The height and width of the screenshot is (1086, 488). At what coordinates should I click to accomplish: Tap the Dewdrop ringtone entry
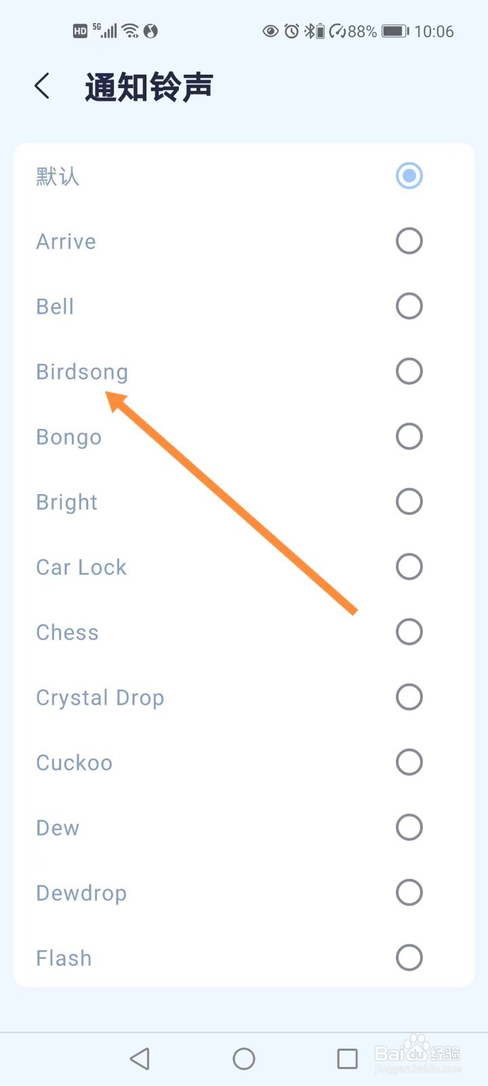(x=244, y=893)
